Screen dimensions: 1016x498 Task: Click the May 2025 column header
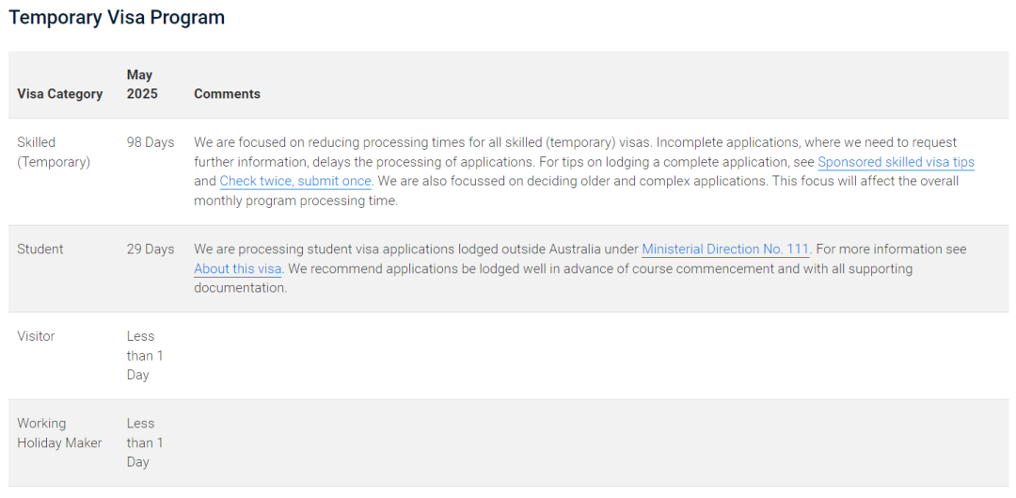142,84
